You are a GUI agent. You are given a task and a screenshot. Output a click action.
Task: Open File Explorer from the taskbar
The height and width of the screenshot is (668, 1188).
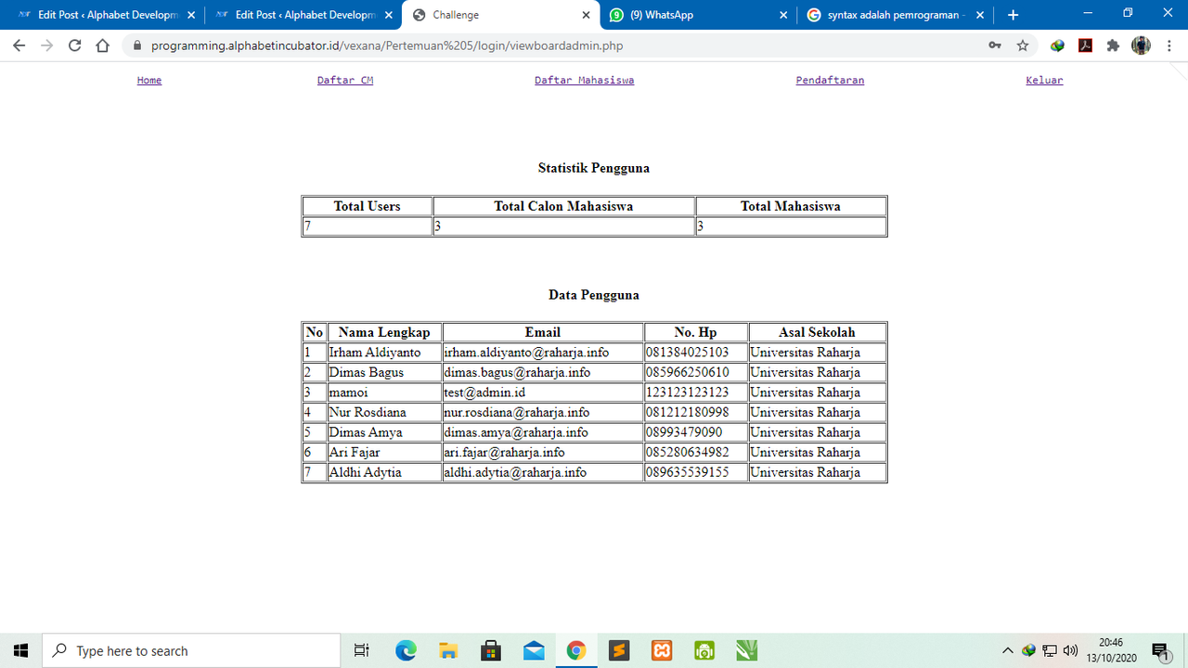[448, 650]
